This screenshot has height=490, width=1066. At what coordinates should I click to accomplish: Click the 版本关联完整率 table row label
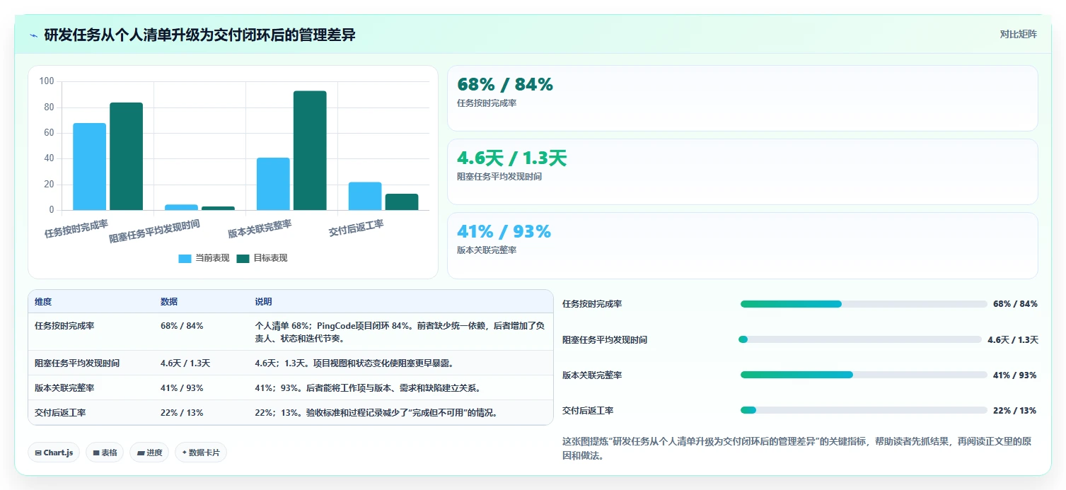click(x=64, y=388)
